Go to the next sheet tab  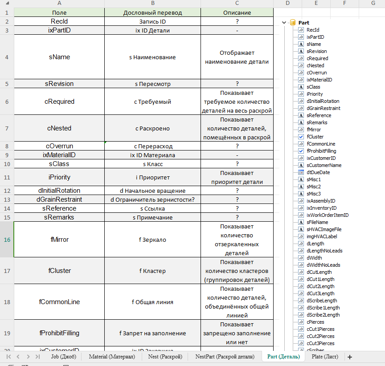coord(28,357)
